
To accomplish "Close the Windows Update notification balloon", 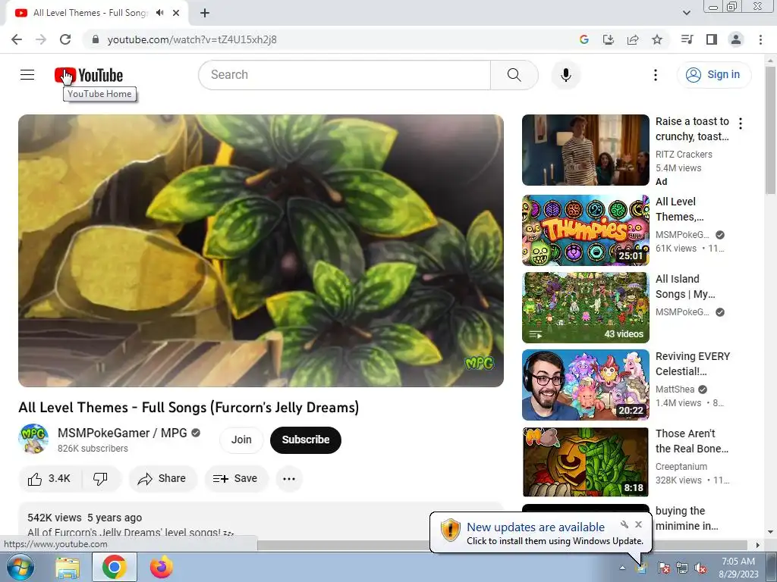I will click(638, 524).
